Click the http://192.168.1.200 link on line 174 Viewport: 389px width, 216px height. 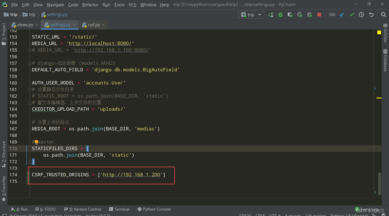(x=132, y=175)
